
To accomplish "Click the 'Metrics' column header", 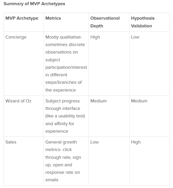I will (53, 18).
